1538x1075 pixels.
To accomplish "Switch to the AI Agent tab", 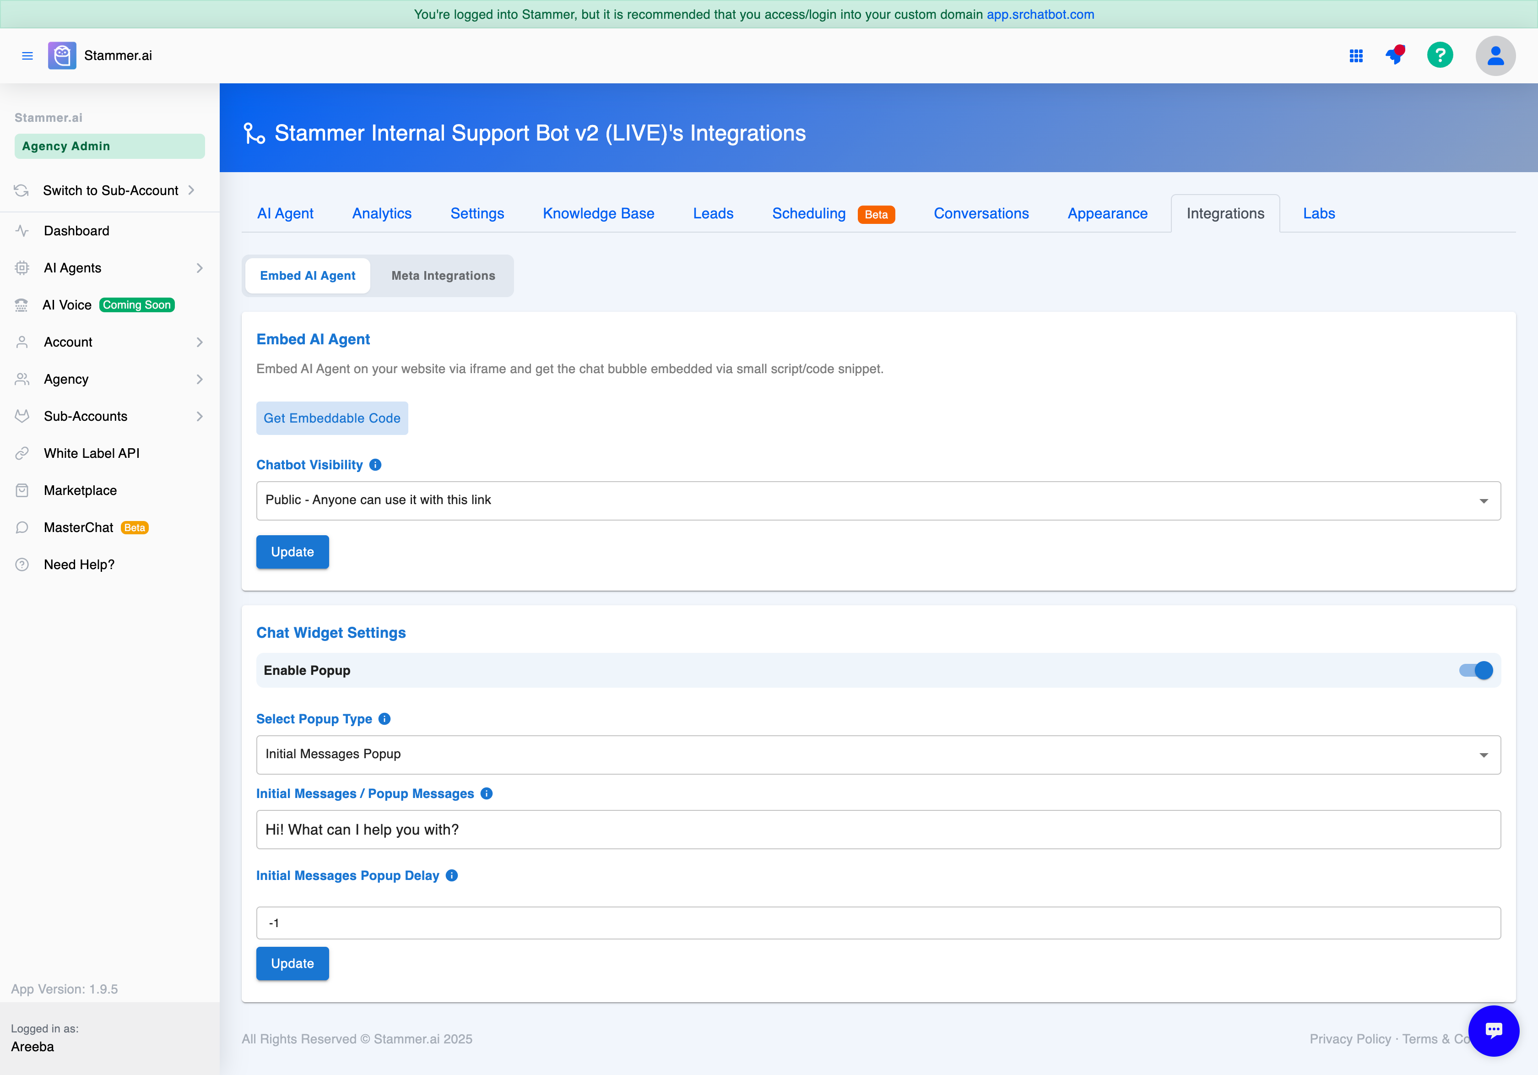I will click(x=285, y=214).
